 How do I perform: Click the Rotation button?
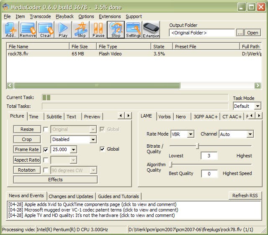tap(27, 170)
